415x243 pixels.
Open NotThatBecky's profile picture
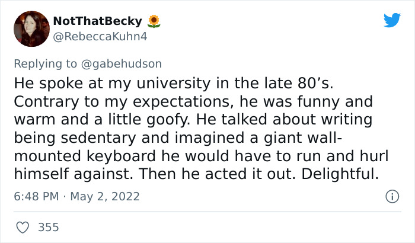coord(30,30)
